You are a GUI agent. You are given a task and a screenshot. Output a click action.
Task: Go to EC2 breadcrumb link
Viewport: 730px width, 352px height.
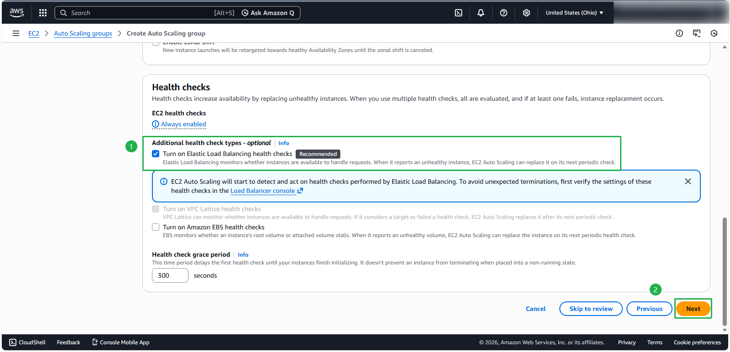[x=34, y=33]
